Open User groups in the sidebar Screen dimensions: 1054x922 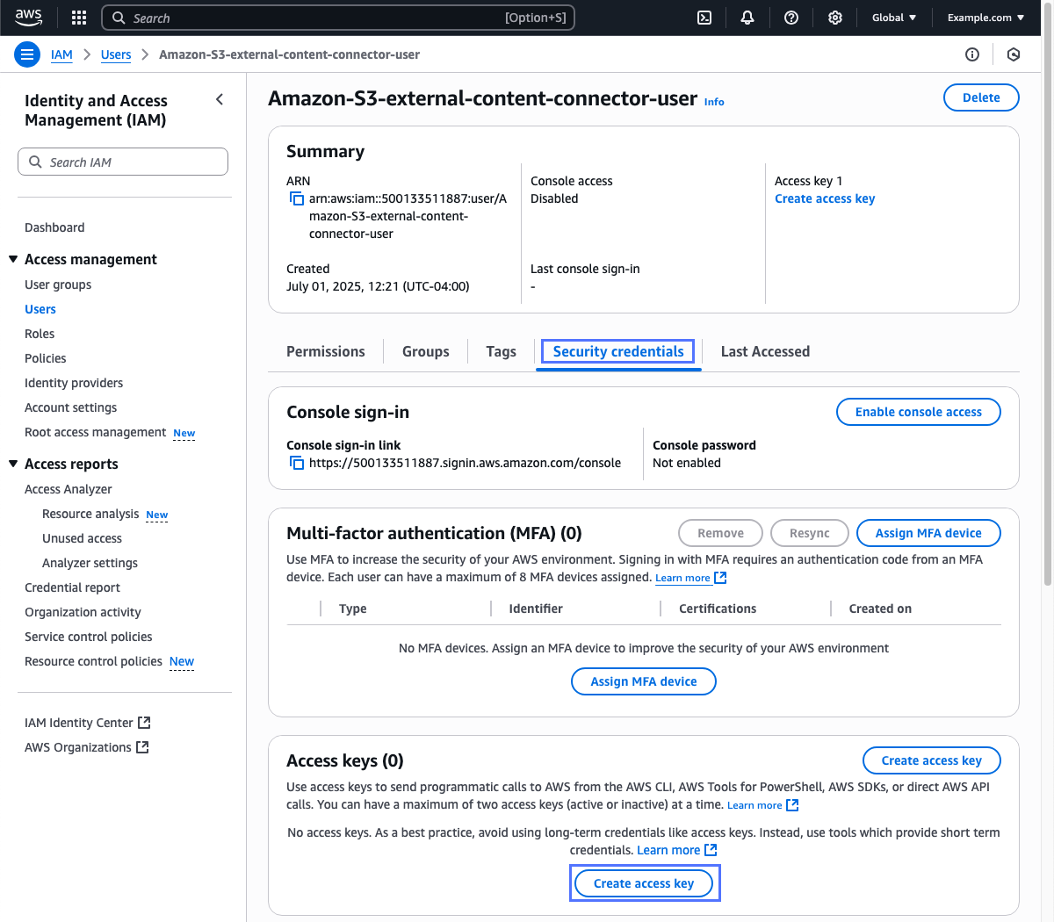[x=58, y=285]
